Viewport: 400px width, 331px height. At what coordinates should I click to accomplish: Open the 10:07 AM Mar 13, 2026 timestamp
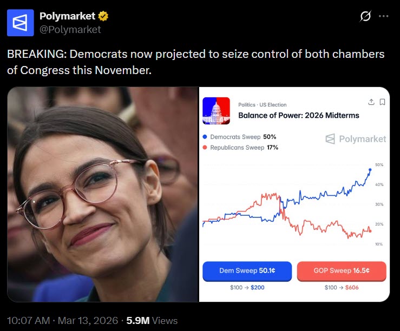[62, 320]
